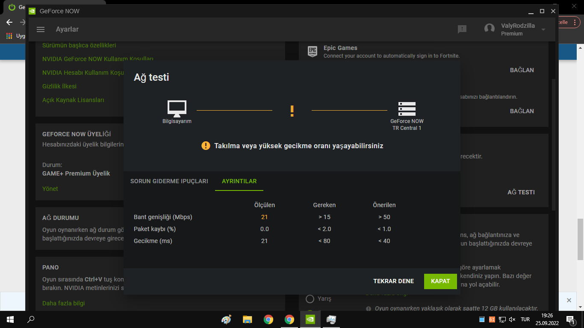Click the Ölçülen column header
Image resolution: width=584 pixels, height=328 pixels.
click(265, 205)
